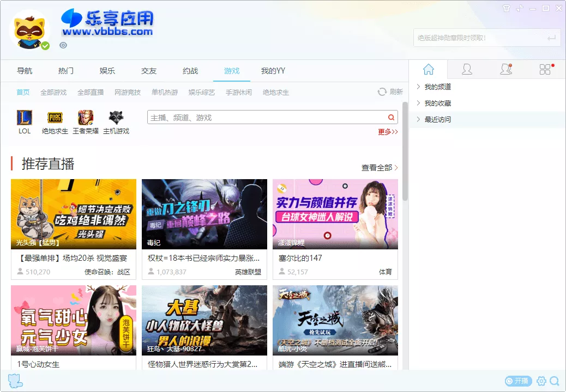Switch to the 娱乐 tab

(x=107, y=70)
